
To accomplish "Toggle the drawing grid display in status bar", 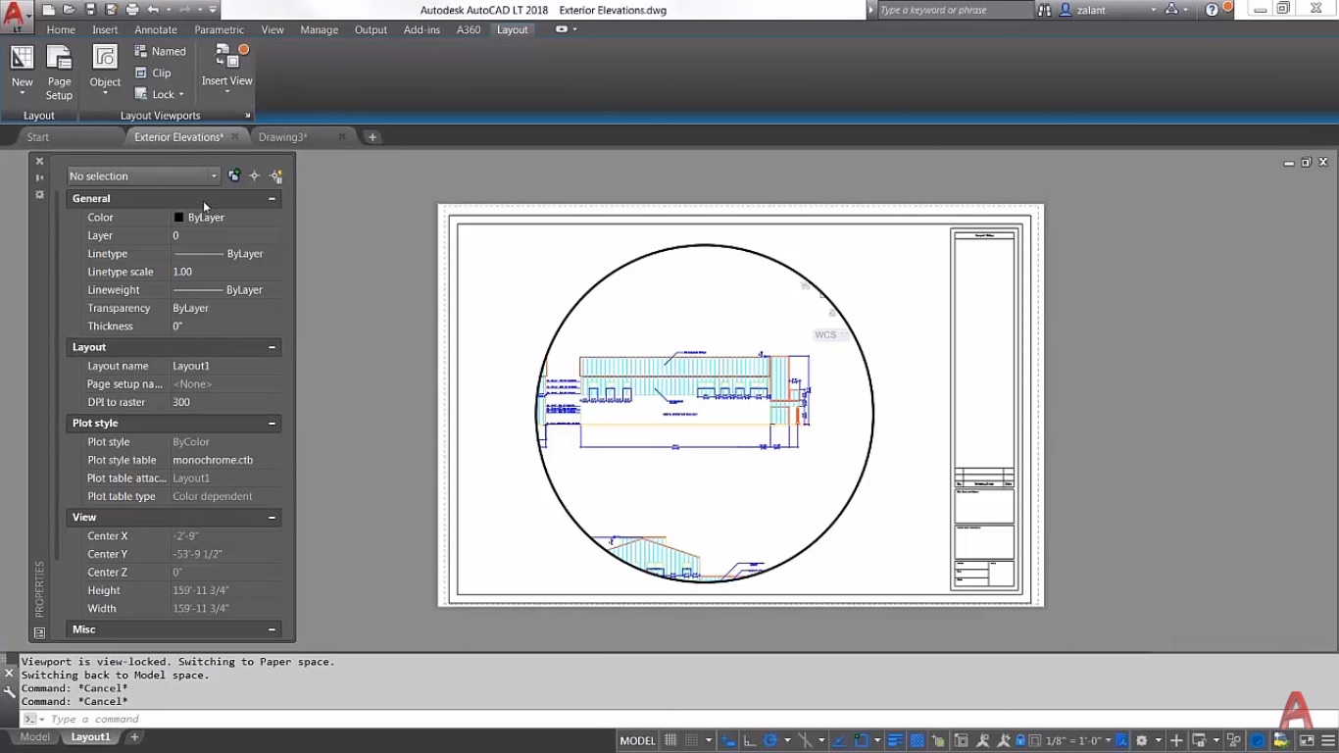I will pyautogui.click(x=671, y=740).
